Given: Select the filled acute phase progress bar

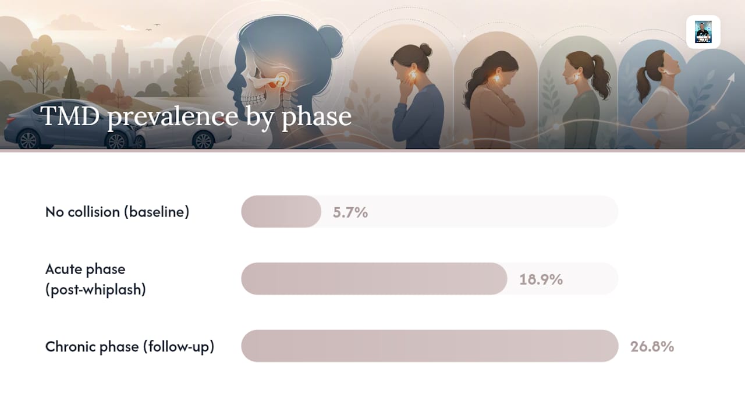Looking at the screenshot, I should coord(374,279).
